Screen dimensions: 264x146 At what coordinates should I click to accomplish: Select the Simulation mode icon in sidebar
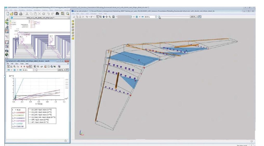click(7, 31)
